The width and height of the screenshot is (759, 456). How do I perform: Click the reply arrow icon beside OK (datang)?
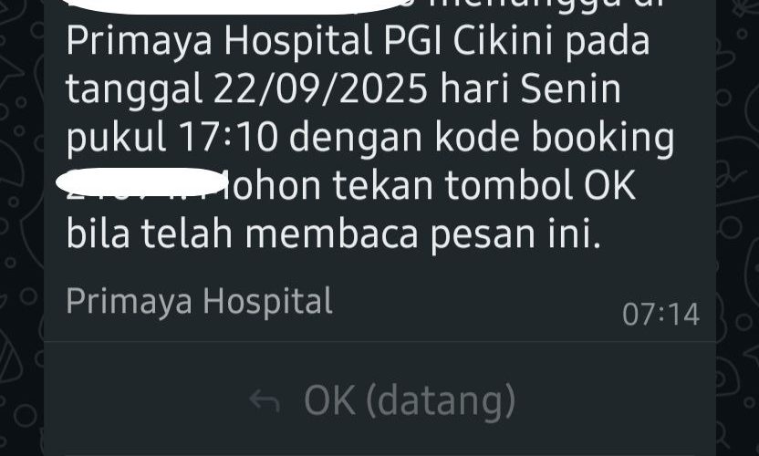pyautogui.click(x=265, y=402)
